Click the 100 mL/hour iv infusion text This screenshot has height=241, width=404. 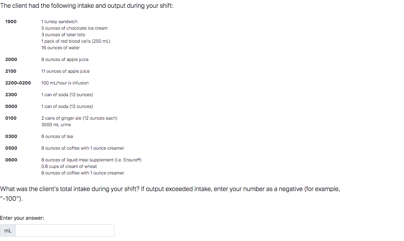click(x=65, y=83)
